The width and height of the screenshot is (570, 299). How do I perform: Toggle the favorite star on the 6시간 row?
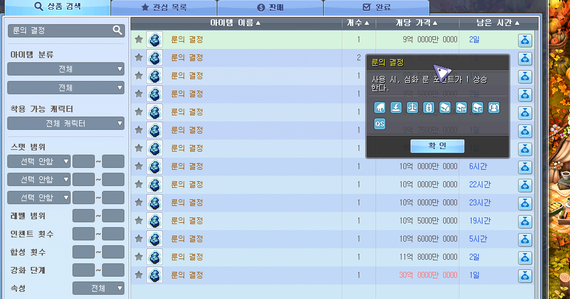point(138,166)
